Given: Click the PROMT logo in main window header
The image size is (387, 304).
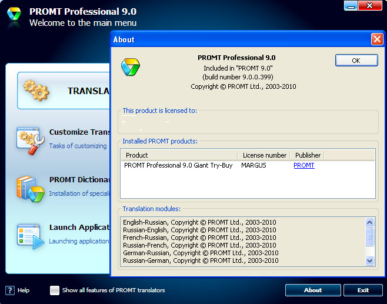Looking at the screenshot, I should coord(14,14).
